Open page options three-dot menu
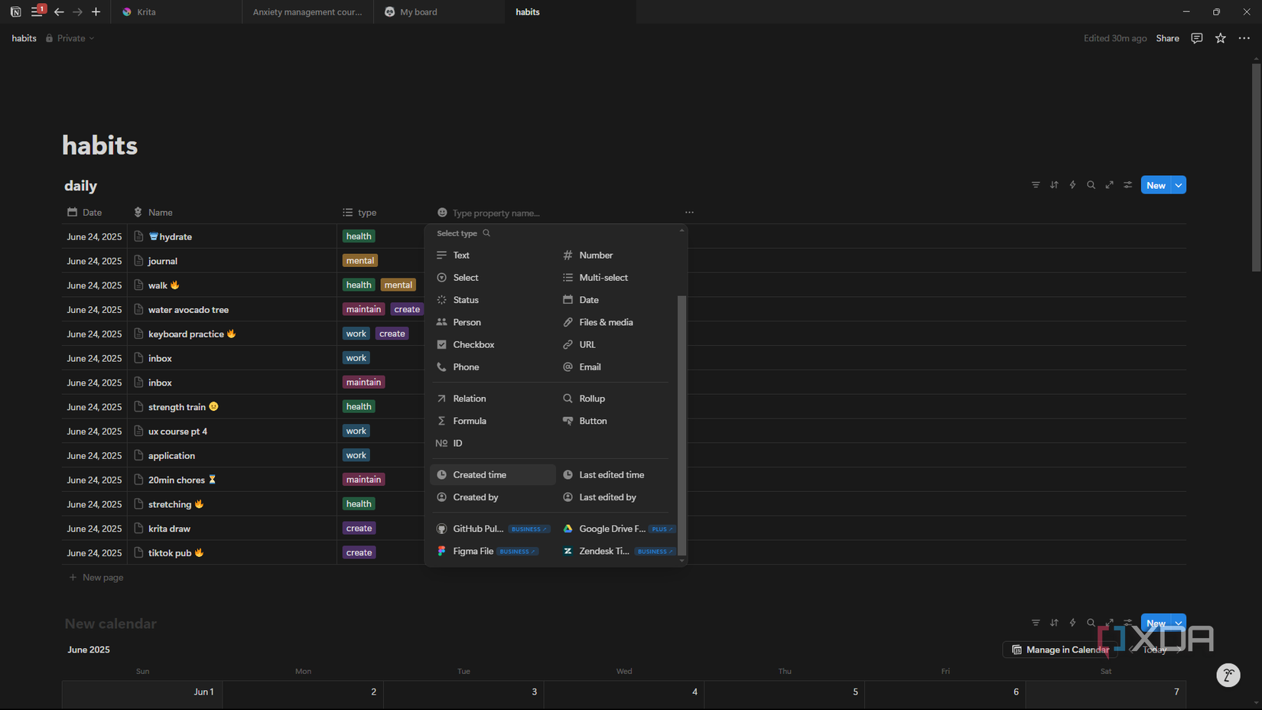The image size is (1262, 710). click(x=1244, y=38)
